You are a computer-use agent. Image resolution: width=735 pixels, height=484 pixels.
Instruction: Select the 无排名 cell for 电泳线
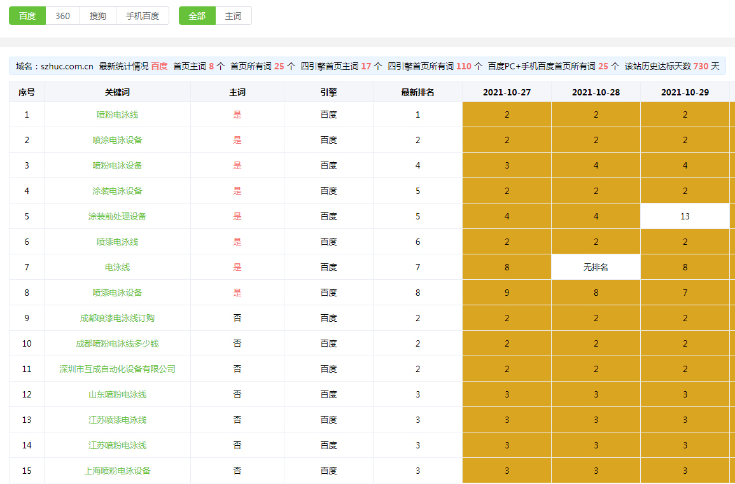(x=596, y=267)
